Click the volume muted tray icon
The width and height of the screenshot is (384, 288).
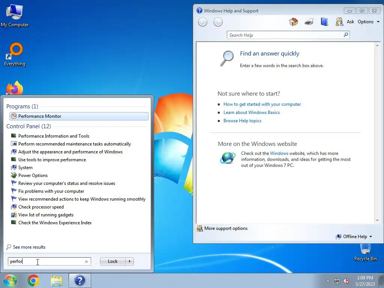[x=346, y=281]
